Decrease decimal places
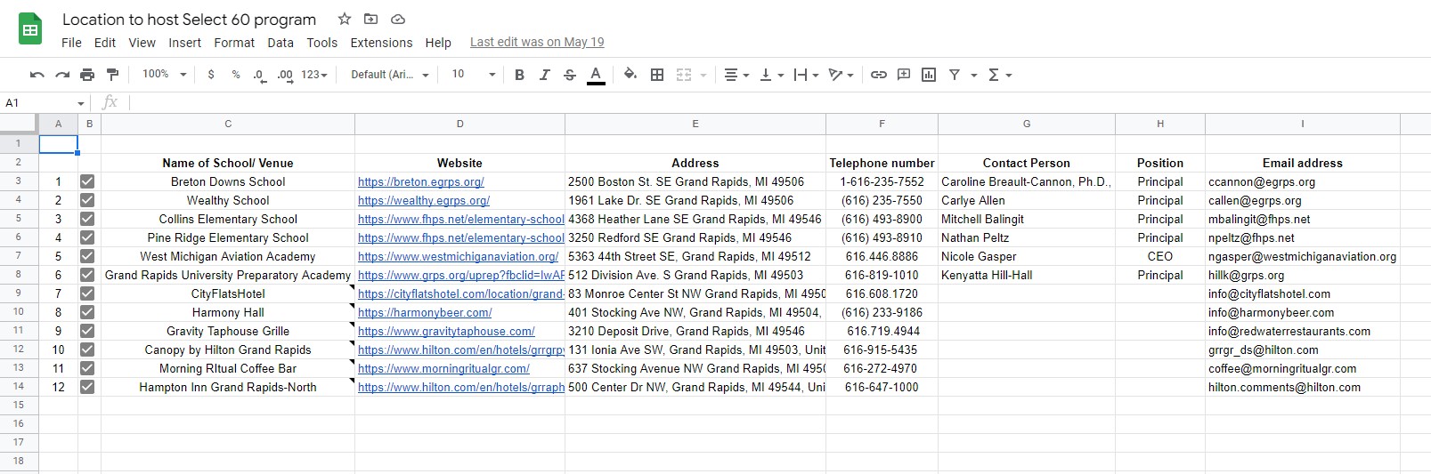The image size is (1431, 474). tap(259, 75)
